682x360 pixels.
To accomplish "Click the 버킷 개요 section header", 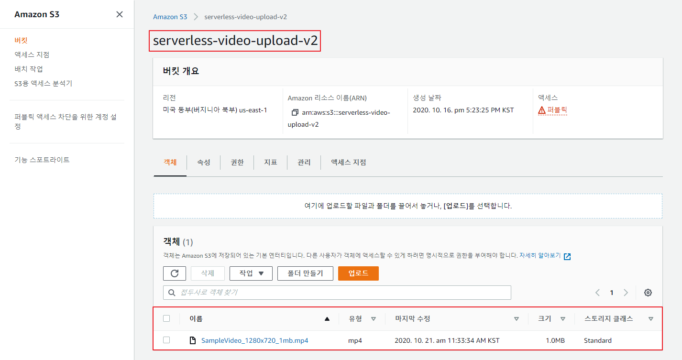I will pos(181,71).
